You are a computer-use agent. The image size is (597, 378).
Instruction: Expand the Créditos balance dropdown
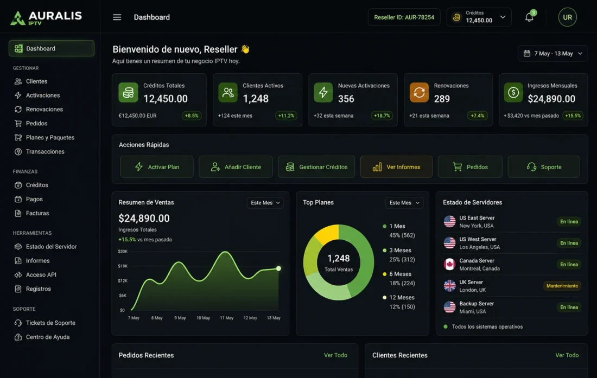tap(479, 17)
